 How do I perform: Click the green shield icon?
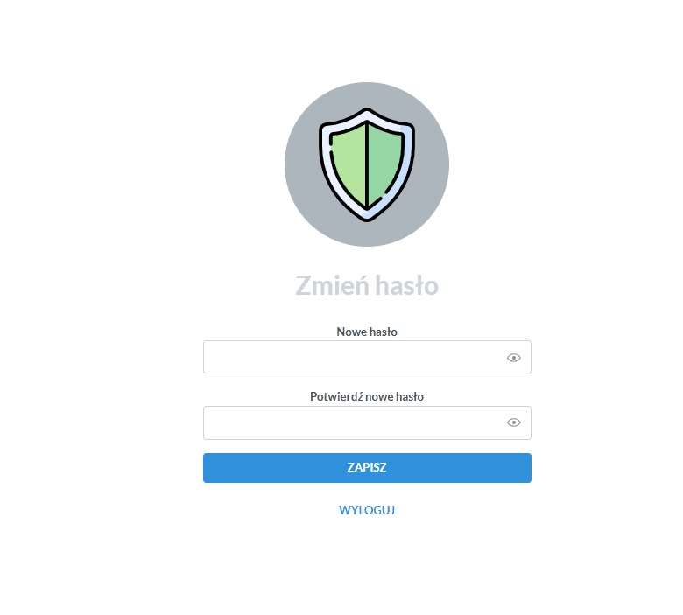click(367, 165)
